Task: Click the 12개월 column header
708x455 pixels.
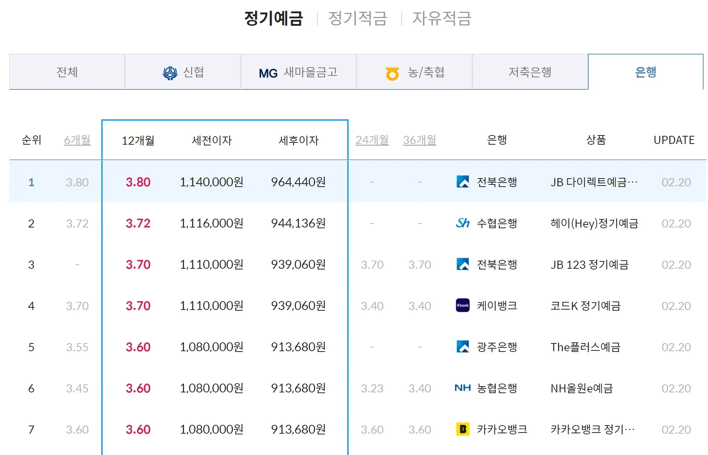Action: [x=138, y=140]
